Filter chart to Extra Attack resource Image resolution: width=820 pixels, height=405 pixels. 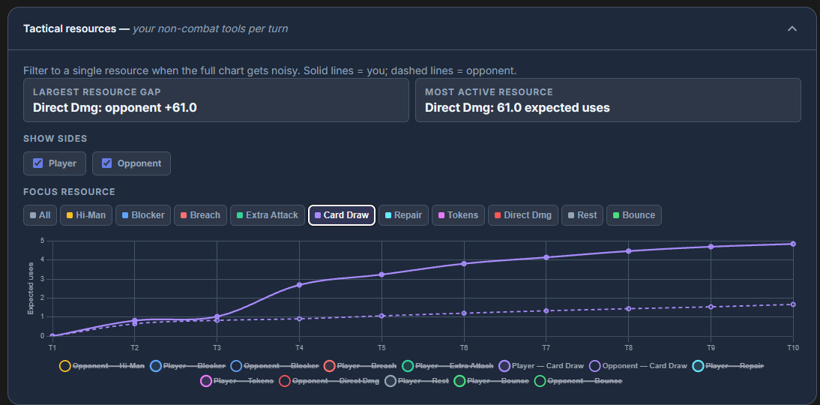pyautogui.click(x=268, y=215)
